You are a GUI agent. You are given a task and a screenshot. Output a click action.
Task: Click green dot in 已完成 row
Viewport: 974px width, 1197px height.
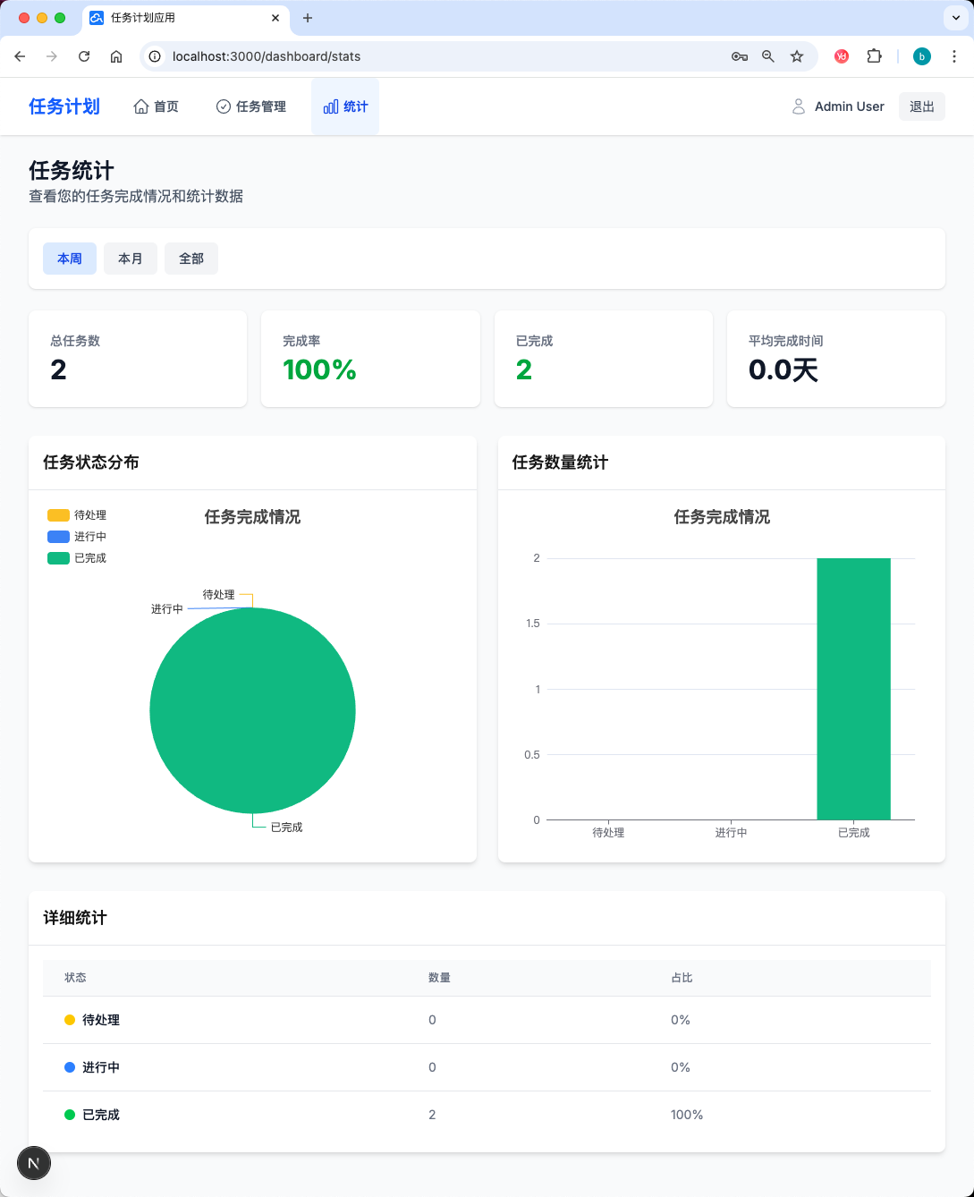click(70, 1115)
